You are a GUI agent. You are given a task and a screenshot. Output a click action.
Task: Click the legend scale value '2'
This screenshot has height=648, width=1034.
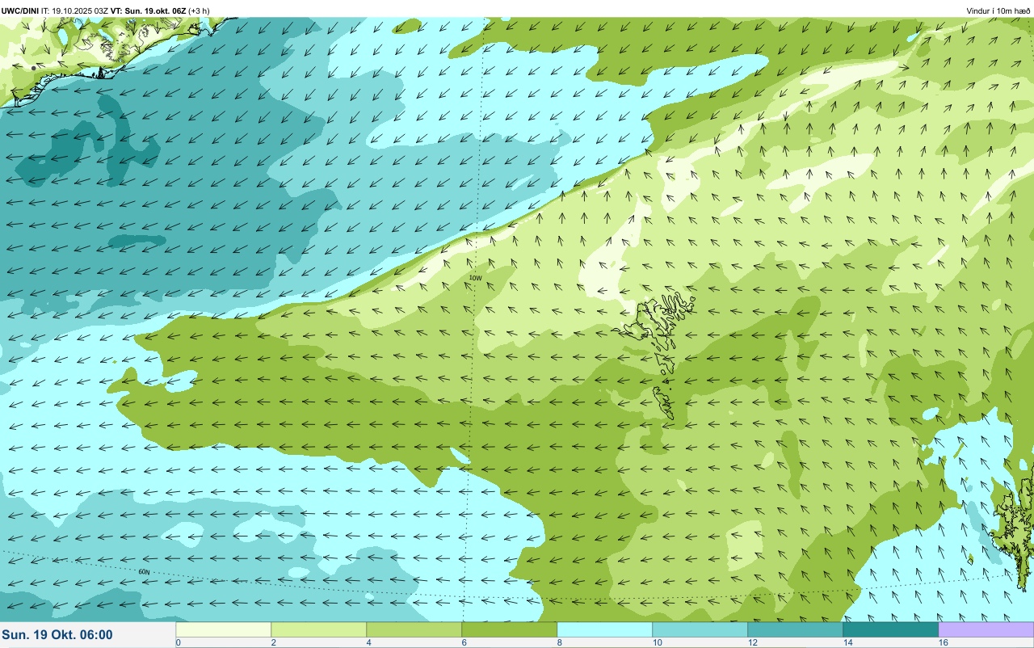click(273, 642)
